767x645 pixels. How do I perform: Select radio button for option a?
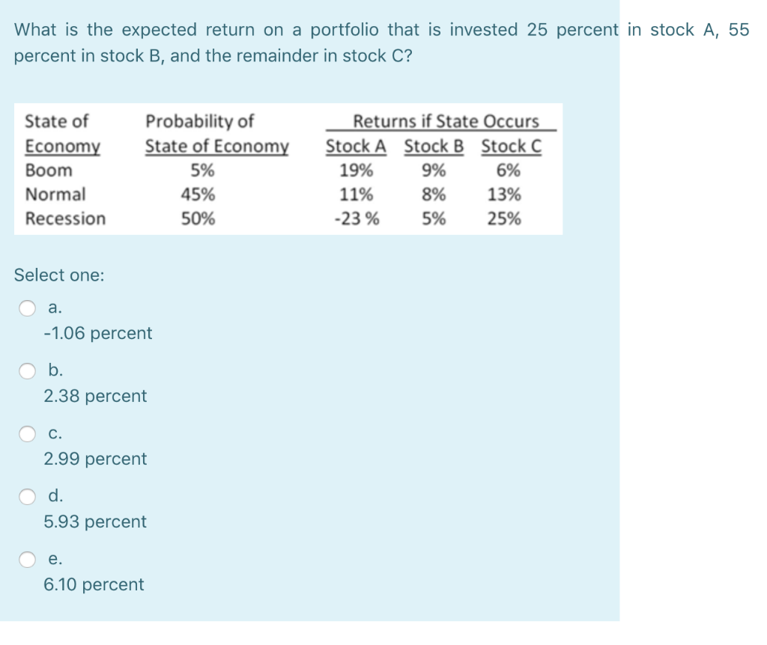tap(28, 307)
